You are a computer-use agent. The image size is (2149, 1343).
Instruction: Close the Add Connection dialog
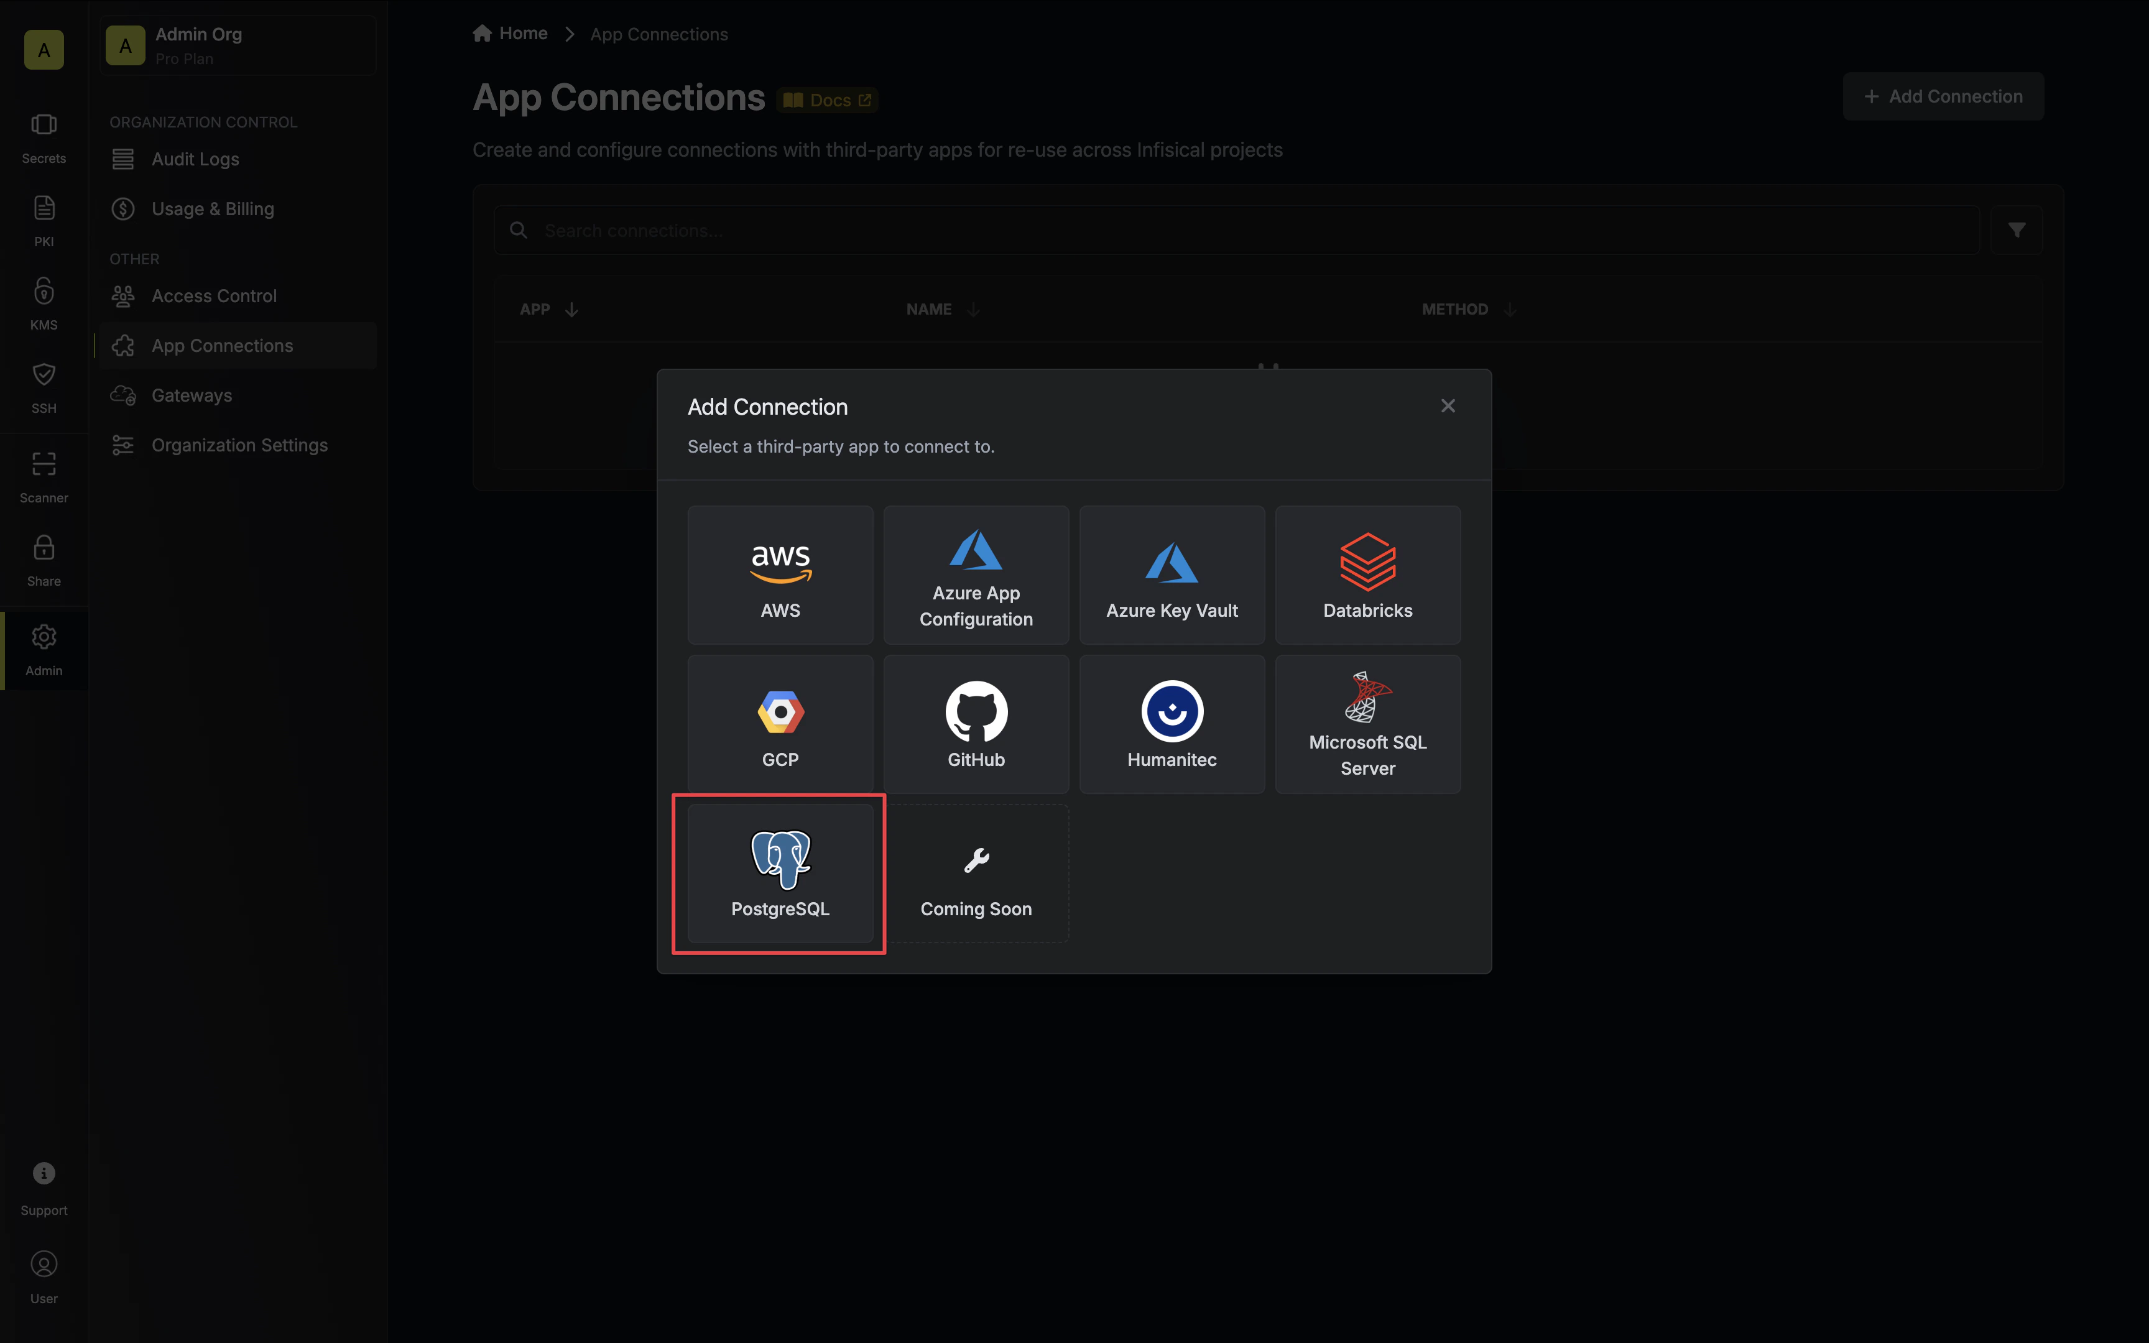coord(1448,406)
